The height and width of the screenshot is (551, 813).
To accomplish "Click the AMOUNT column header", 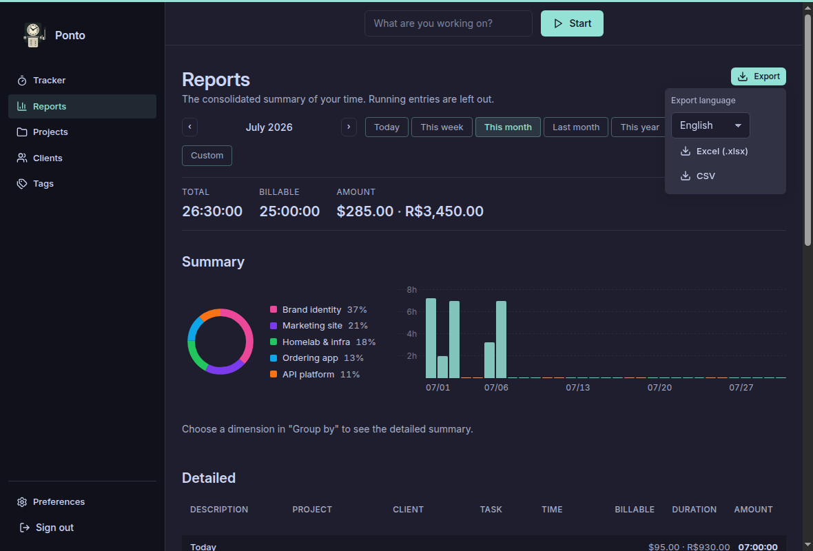I will [753, 510].
